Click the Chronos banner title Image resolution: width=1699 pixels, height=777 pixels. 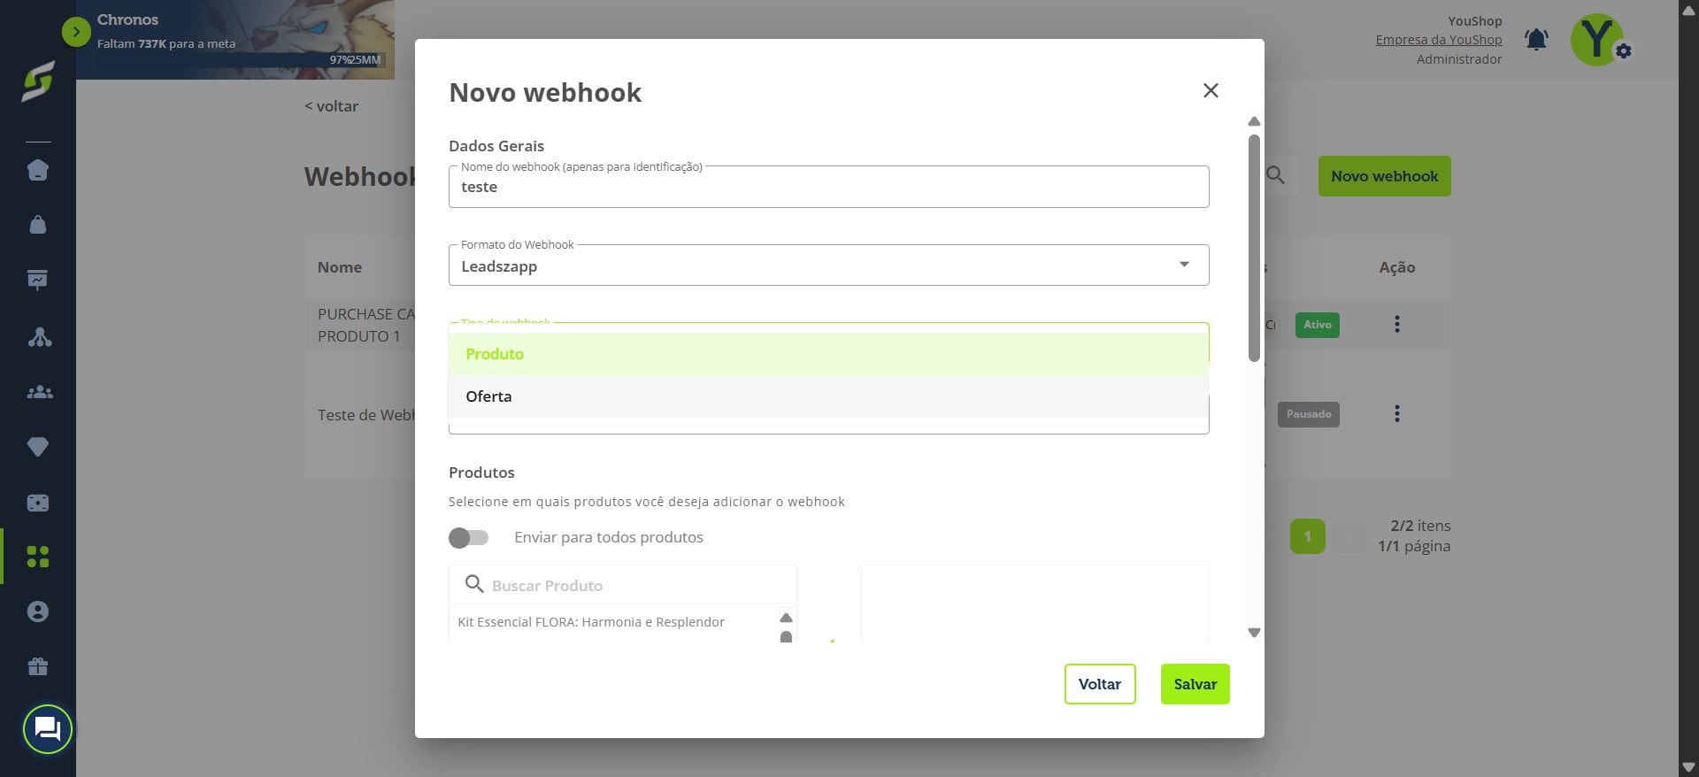coord(127,19)
